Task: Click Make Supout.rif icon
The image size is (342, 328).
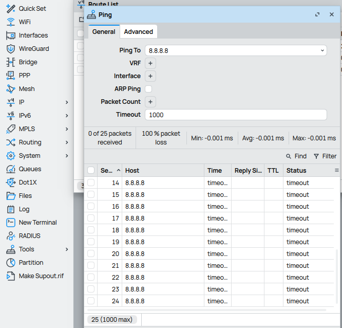Action: pos(11,276)
